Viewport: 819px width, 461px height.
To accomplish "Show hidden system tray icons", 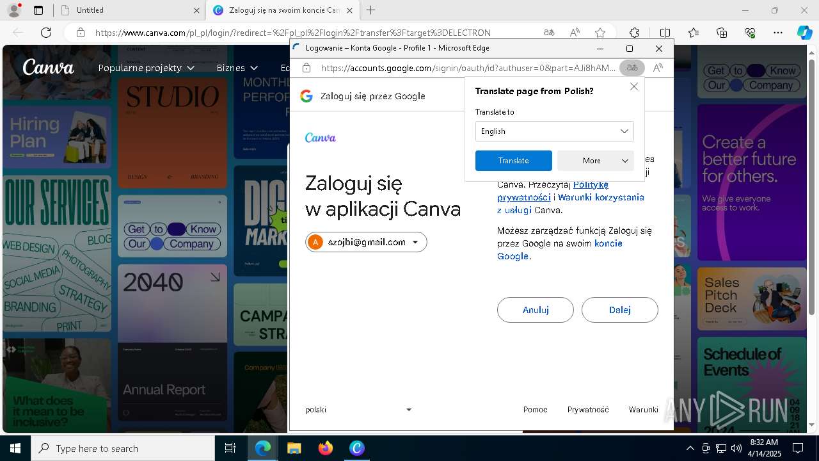I will (x=690, y=448).
